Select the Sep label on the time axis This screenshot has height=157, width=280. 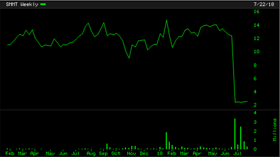pyautogui.click(x=103, y=153)
